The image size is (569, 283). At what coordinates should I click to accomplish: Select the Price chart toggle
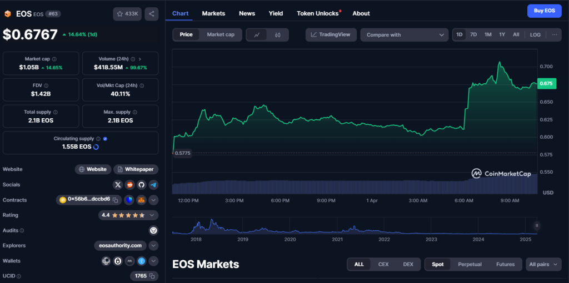[x=186, y=35]
